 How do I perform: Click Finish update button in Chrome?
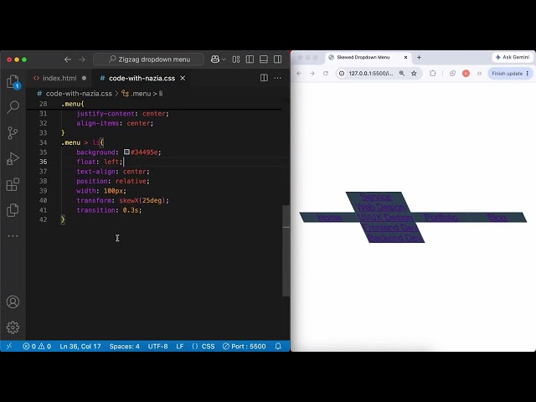coord(510,74)
